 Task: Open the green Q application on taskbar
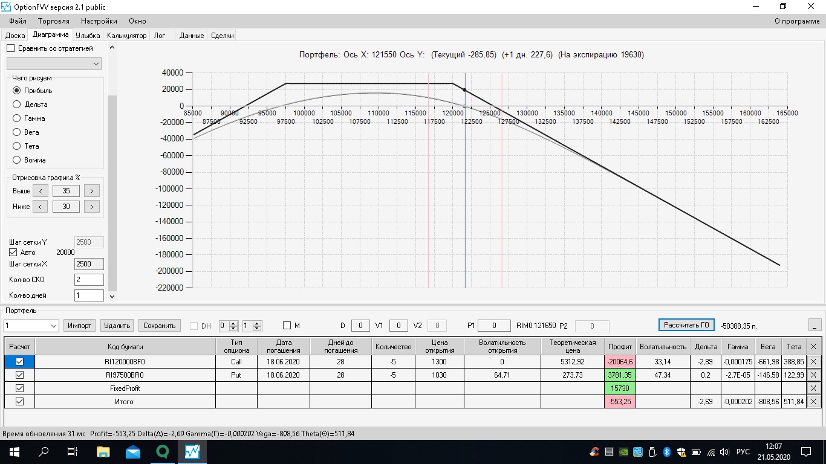(163, 451)
